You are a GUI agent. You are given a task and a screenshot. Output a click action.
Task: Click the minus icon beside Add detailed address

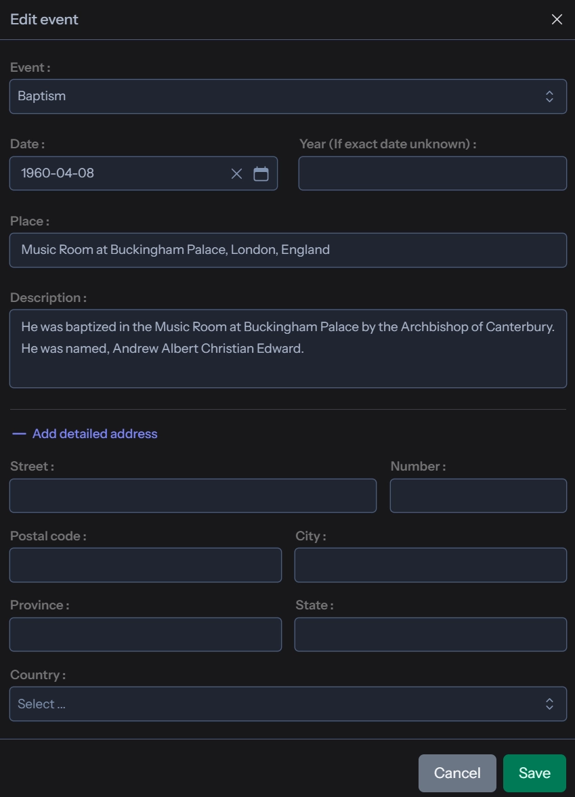click(x=19, y=434)
